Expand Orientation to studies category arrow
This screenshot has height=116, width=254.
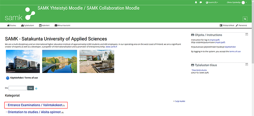point(6,112)
